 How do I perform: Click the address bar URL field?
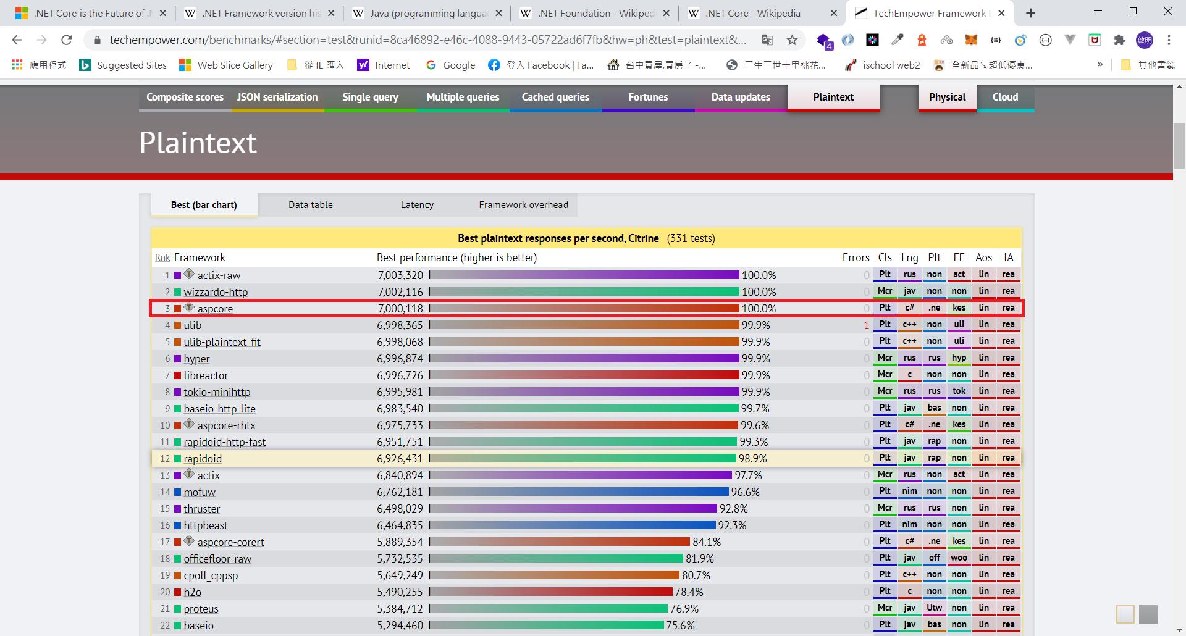[427, 40]
